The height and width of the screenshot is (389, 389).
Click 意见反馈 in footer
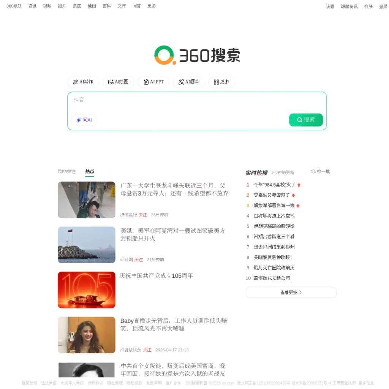[x=29, y=383]
